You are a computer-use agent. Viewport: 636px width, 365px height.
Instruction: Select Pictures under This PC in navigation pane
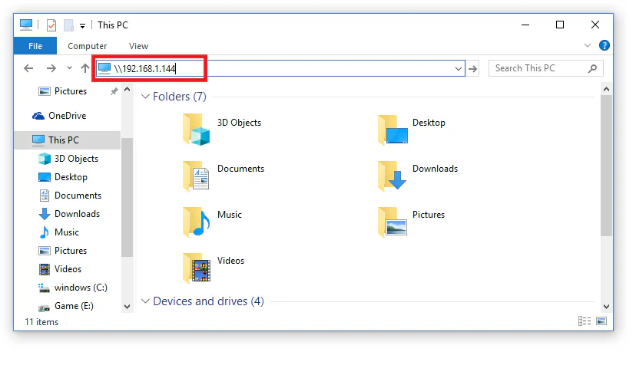63,251
